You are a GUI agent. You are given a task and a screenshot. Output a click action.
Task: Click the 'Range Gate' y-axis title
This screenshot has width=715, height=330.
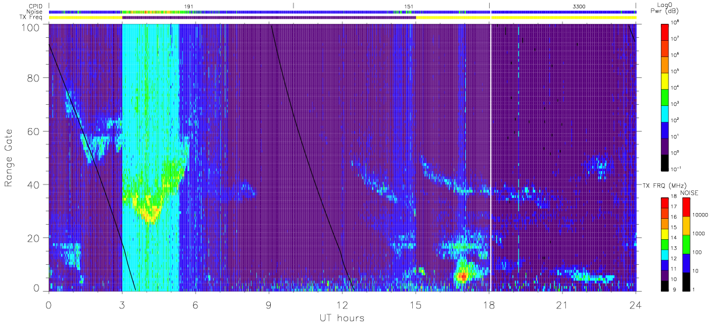tap(9, 157)
